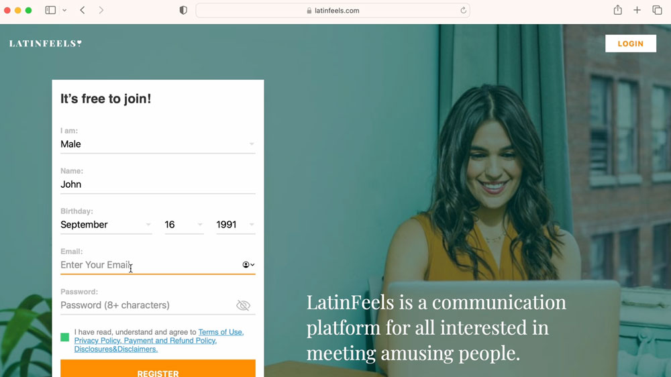Open the September month dropdown
The height and width of the screenshot is (377, 671).
point(106,225)
